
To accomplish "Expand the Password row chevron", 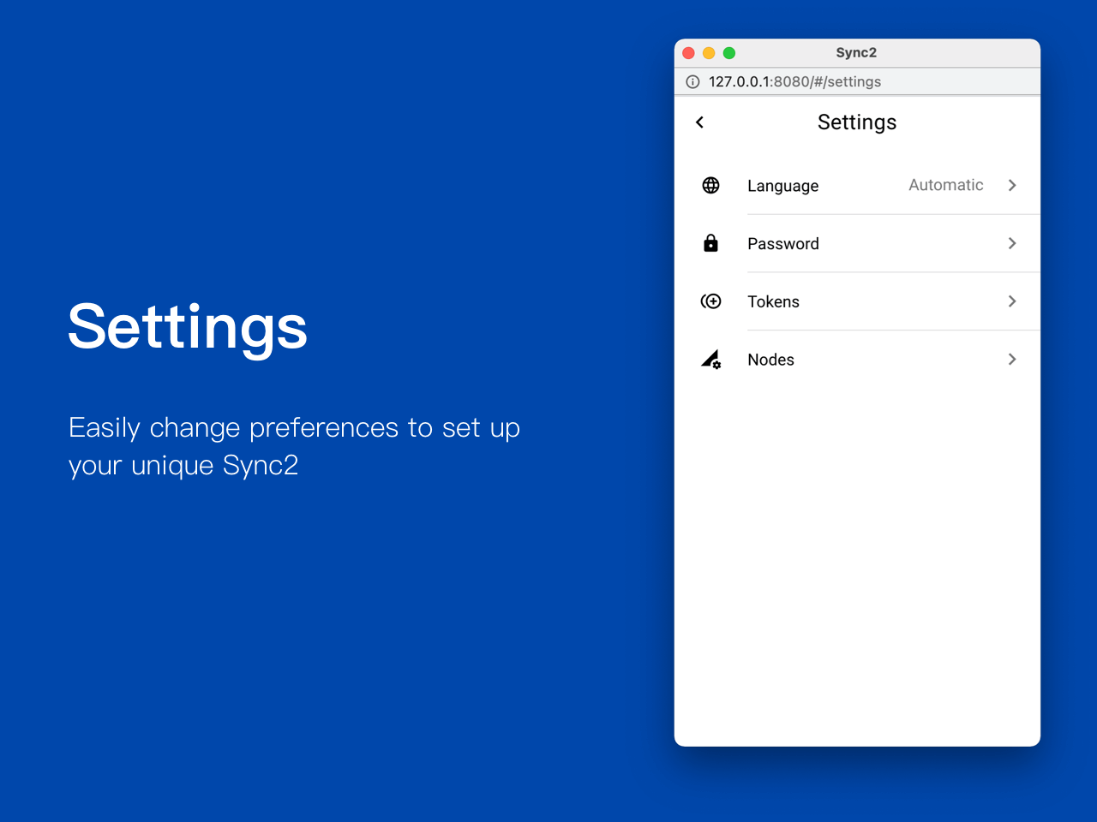I will (1012, 243).
